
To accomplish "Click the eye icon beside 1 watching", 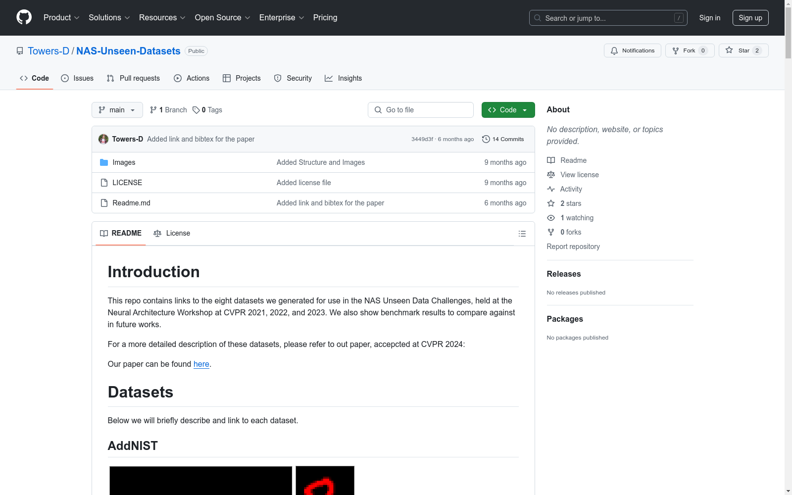I will (x=551, y=218).
